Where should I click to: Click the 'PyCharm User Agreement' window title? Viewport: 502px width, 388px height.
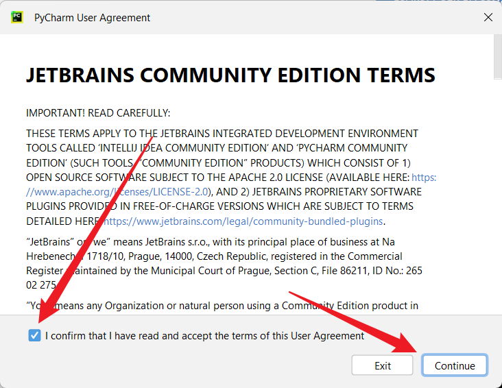tap(92, 18)
